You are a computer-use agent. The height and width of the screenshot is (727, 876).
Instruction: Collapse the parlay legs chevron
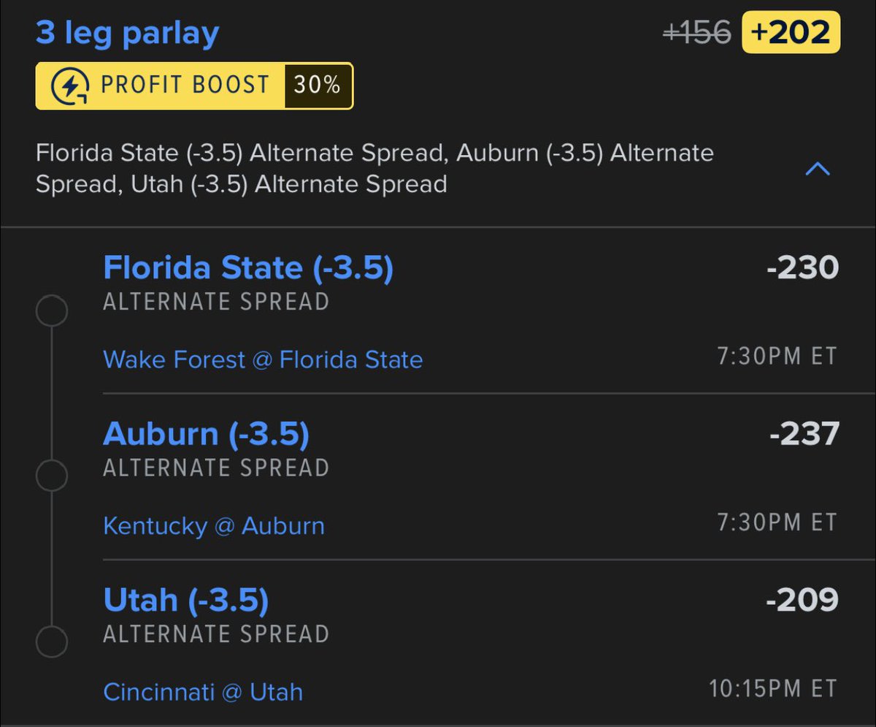click(817, 170)
